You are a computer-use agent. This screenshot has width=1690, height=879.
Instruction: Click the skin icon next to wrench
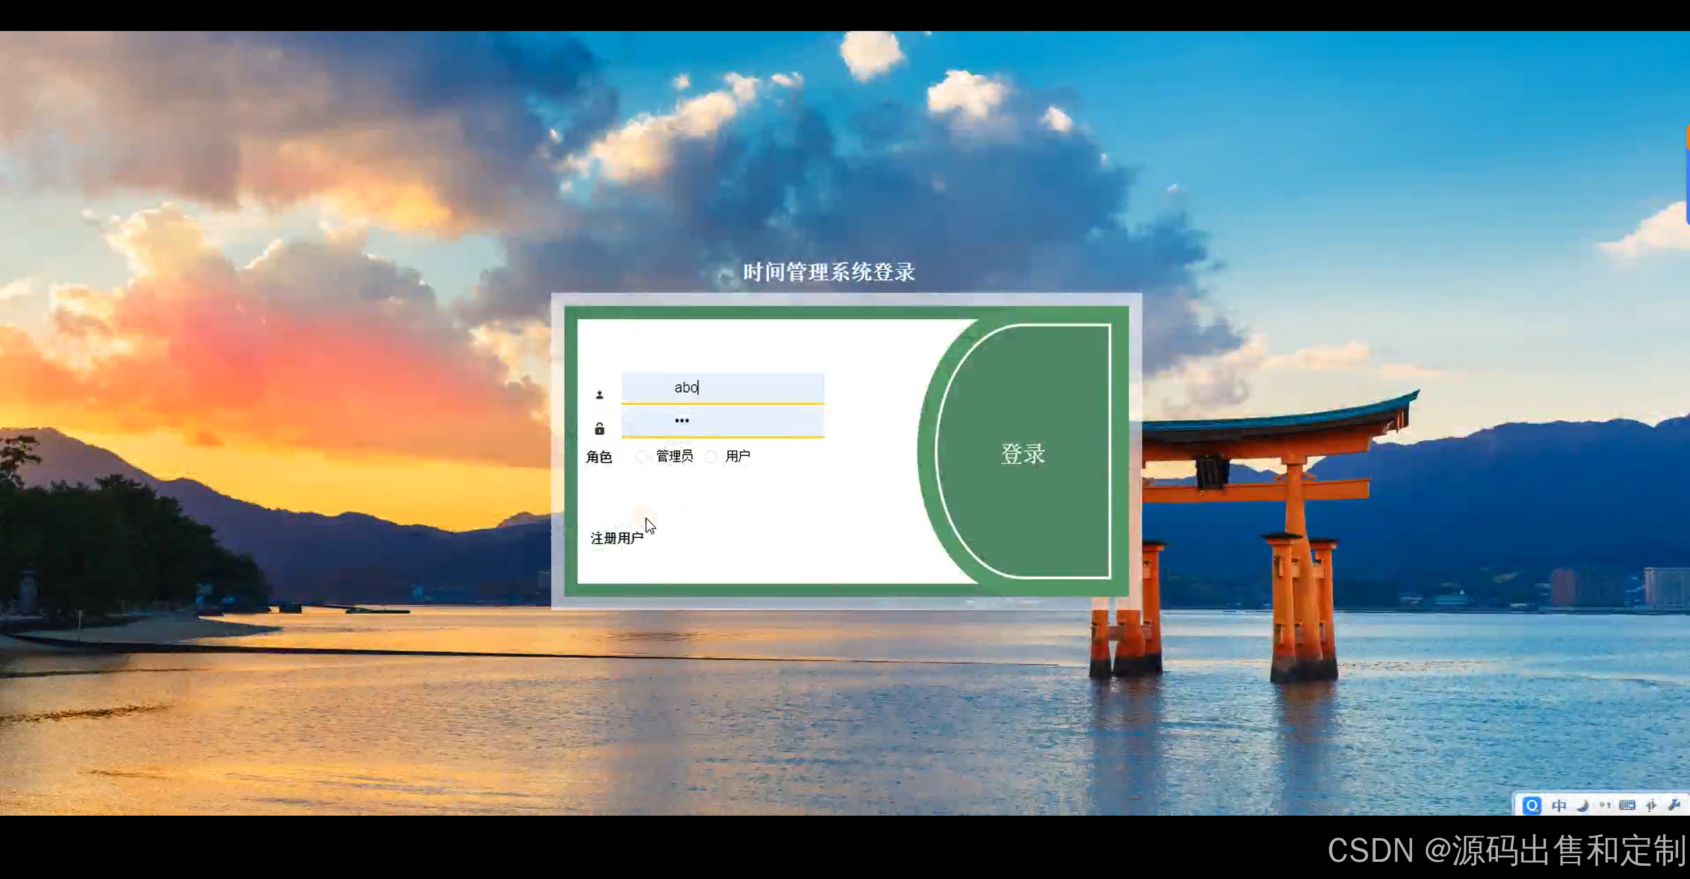click(1651, 805)
